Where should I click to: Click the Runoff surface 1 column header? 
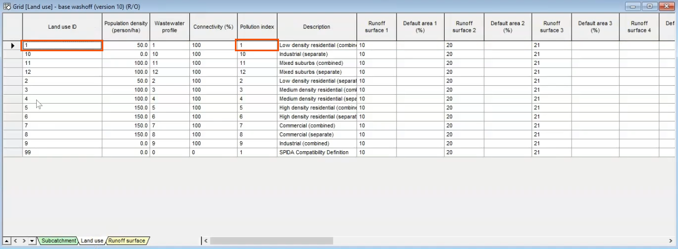click(376, 27)
